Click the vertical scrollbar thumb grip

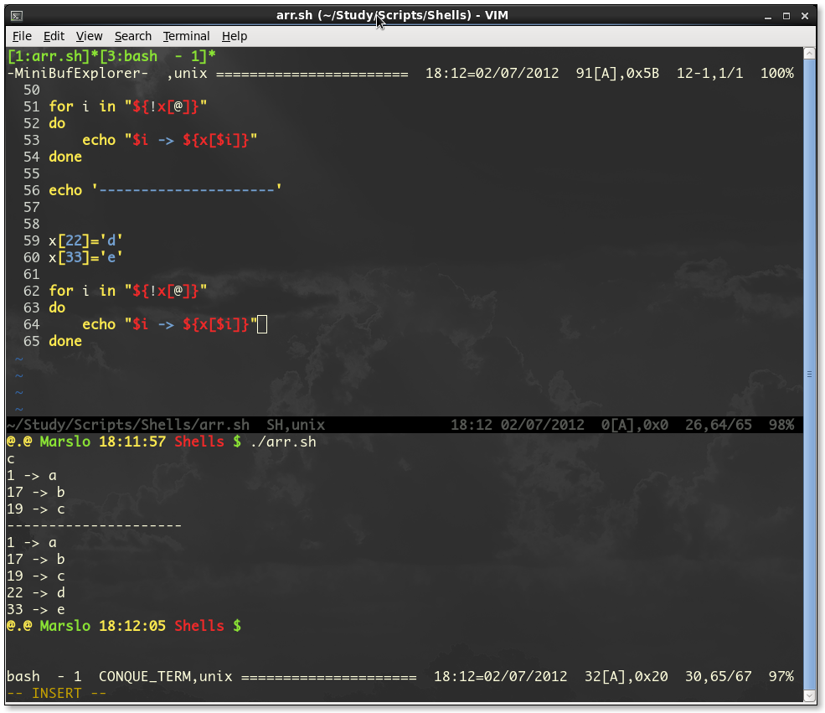click(x=810, y=375)
